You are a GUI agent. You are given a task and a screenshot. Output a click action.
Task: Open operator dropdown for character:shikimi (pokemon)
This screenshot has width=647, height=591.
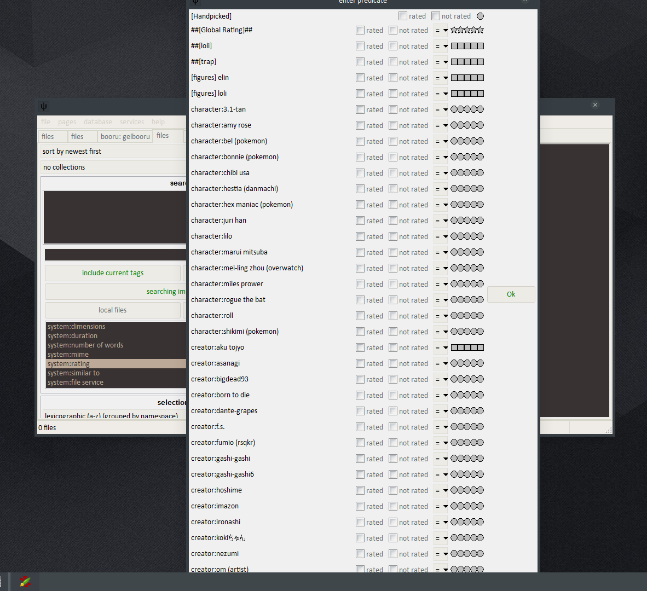click(x=441, y=332)
